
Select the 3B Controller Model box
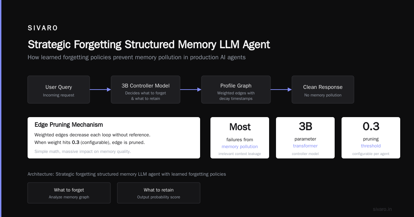tap(146, 90)
